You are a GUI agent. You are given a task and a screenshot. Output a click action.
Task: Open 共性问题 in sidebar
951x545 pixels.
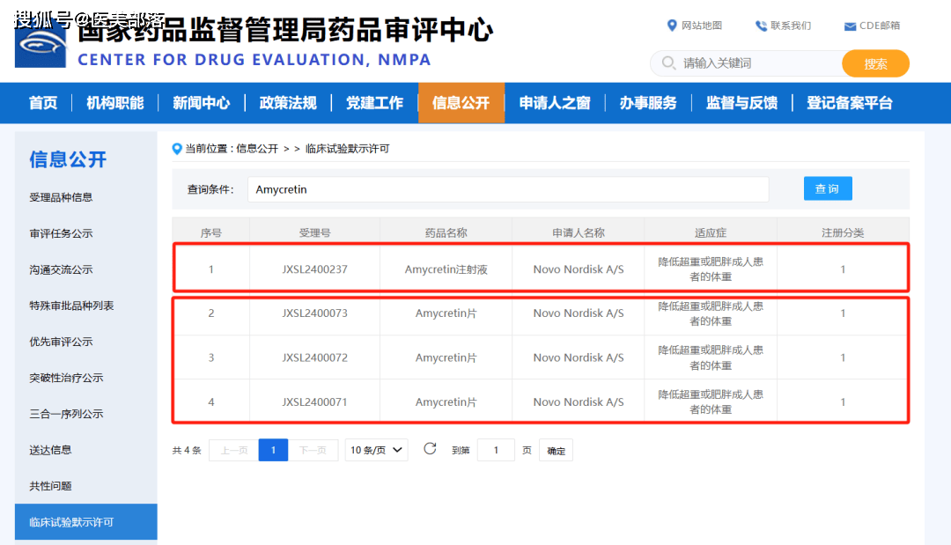[x=50, y=486]
